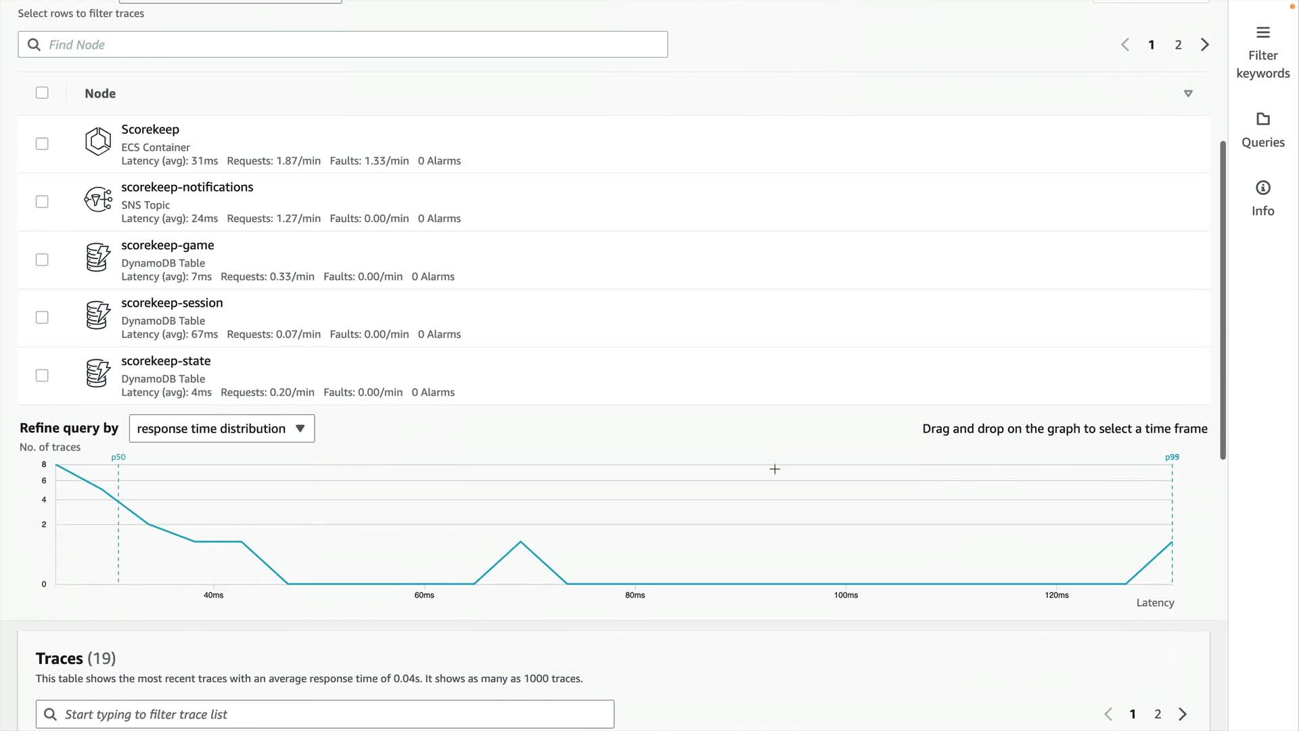Click the scorekeep-game DynamoDB table icon
1299x731 pixels.
[97, 257]
